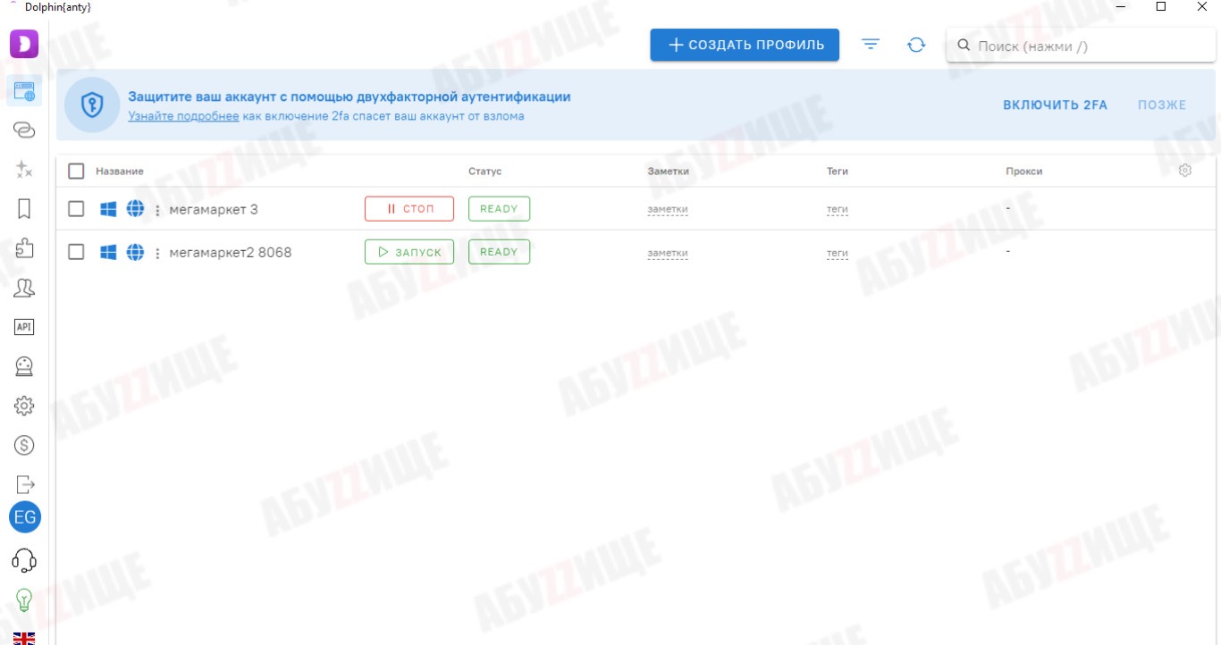
Task: Click СТОП for мегамаркет 3
Action: [x=409, y=209]
